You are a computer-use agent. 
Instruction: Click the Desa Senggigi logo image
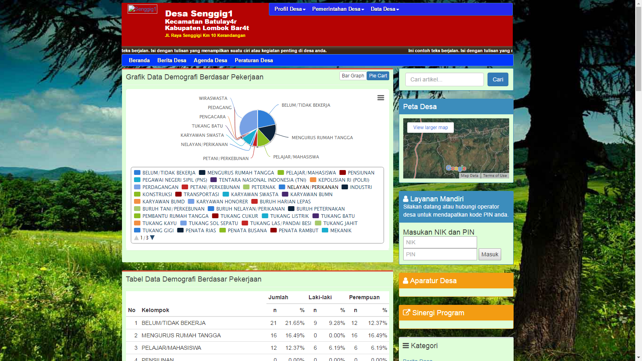tap(142, 9)
